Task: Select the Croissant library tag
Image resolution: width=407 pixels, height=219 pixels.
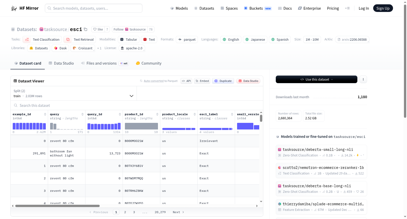Action: [83, 48]
